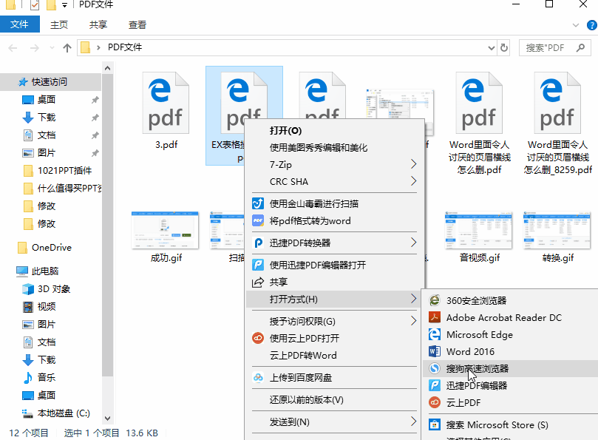Open the recent locations dropdown arrow
598x440 pixels.
pyautogui.click(x=52, y=48)
